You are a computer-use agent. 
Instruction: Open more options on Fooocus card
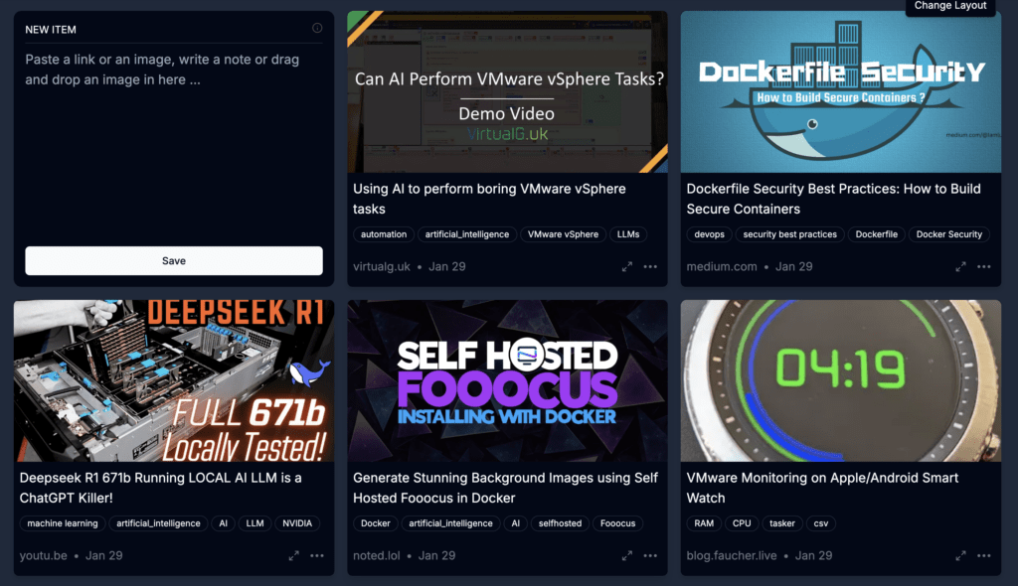[650, 556]
